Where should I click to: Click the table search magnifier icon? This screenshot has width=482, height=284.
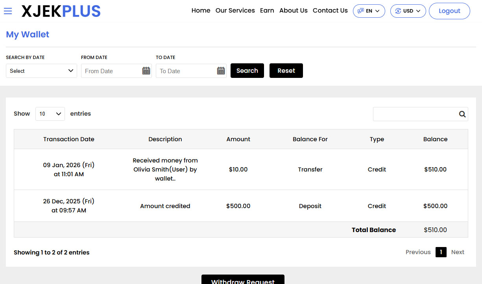pos(462,114)
